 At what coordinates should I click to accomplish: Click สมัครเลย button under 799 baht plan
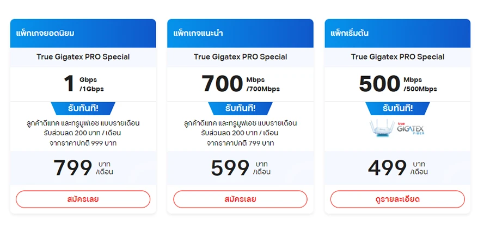pos(83,199)
